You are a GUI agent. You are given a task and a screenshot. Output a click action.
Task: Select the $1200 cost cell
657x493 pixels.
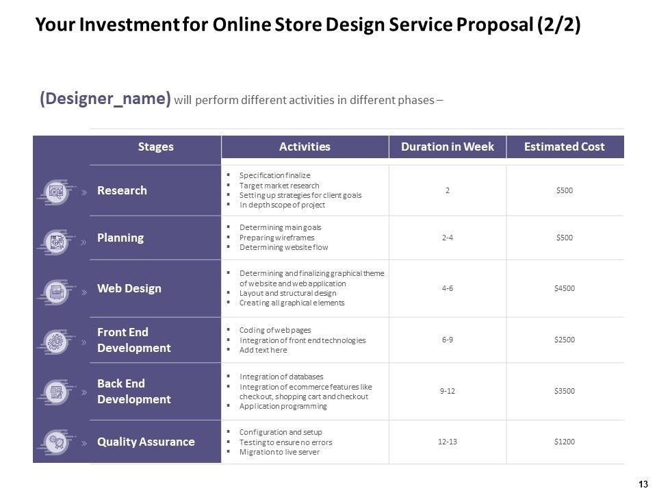[565, 442]
